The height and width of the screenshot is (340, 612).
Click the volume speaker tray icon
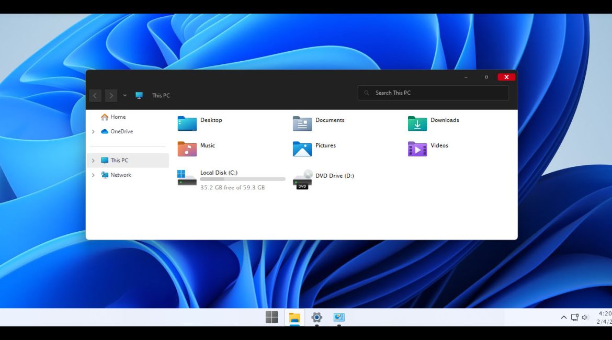pyautogui.click(x=585, y=318)
